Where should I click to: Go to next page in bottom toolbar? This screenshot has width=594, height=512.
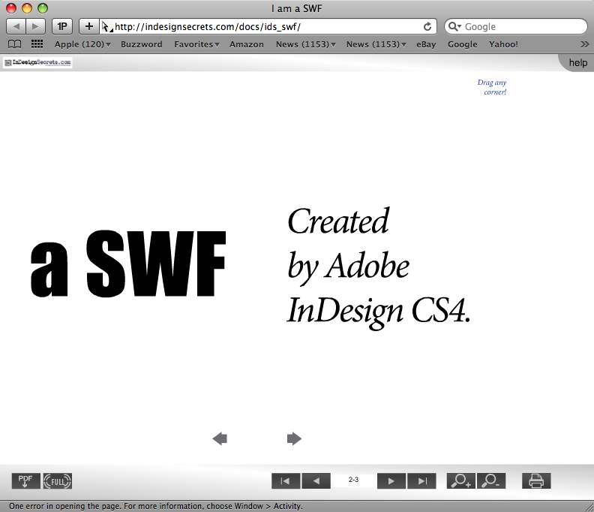[391, 481]
